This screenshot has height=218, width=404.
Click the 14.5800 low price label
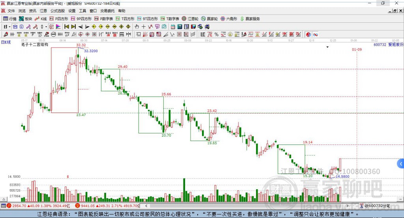pyautogui.click(x=342, y=177)
